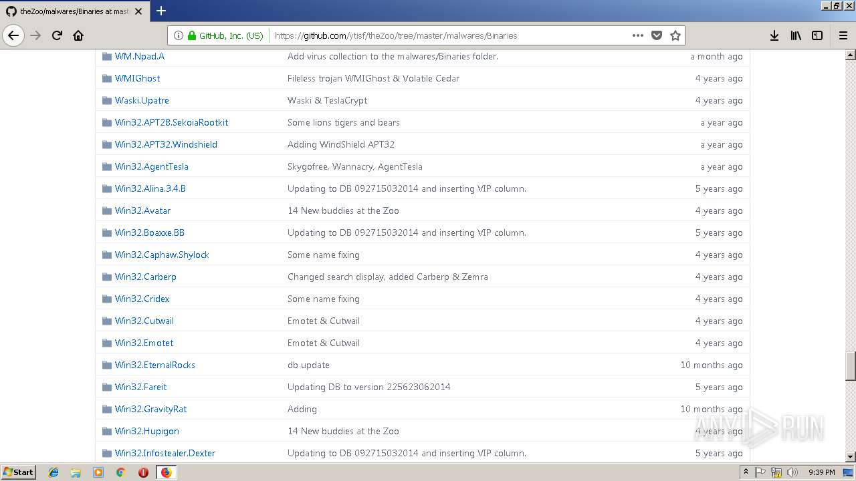The height and width of the screenshot is (481, 856).
Task: Save page to Pocket icon
Action: pos(657,35)
